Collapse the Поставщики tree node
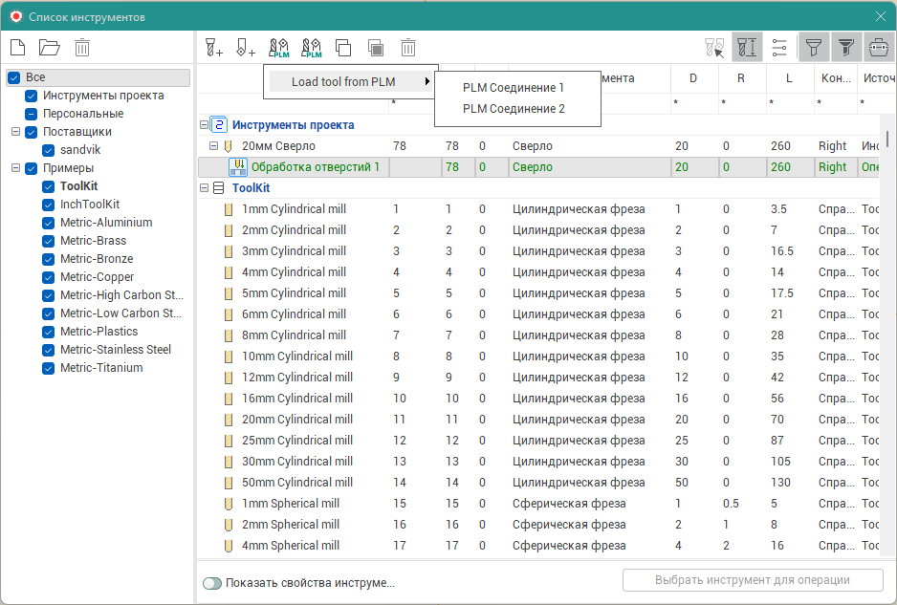 (15, 132)
